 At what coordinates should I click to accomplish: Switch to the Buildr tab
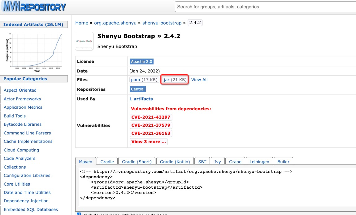click(x=283, y=162)
